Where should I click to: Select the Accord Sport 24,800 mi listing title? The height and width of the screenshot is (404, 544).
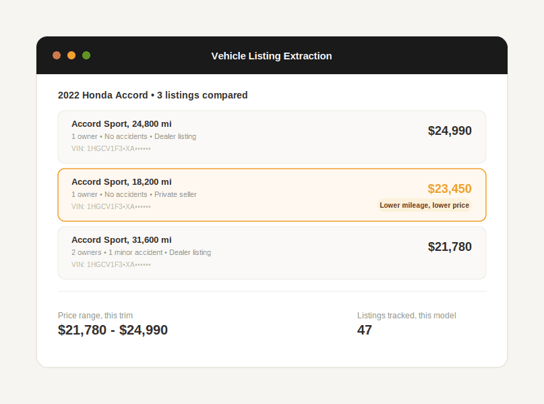(x=121, y=124)
